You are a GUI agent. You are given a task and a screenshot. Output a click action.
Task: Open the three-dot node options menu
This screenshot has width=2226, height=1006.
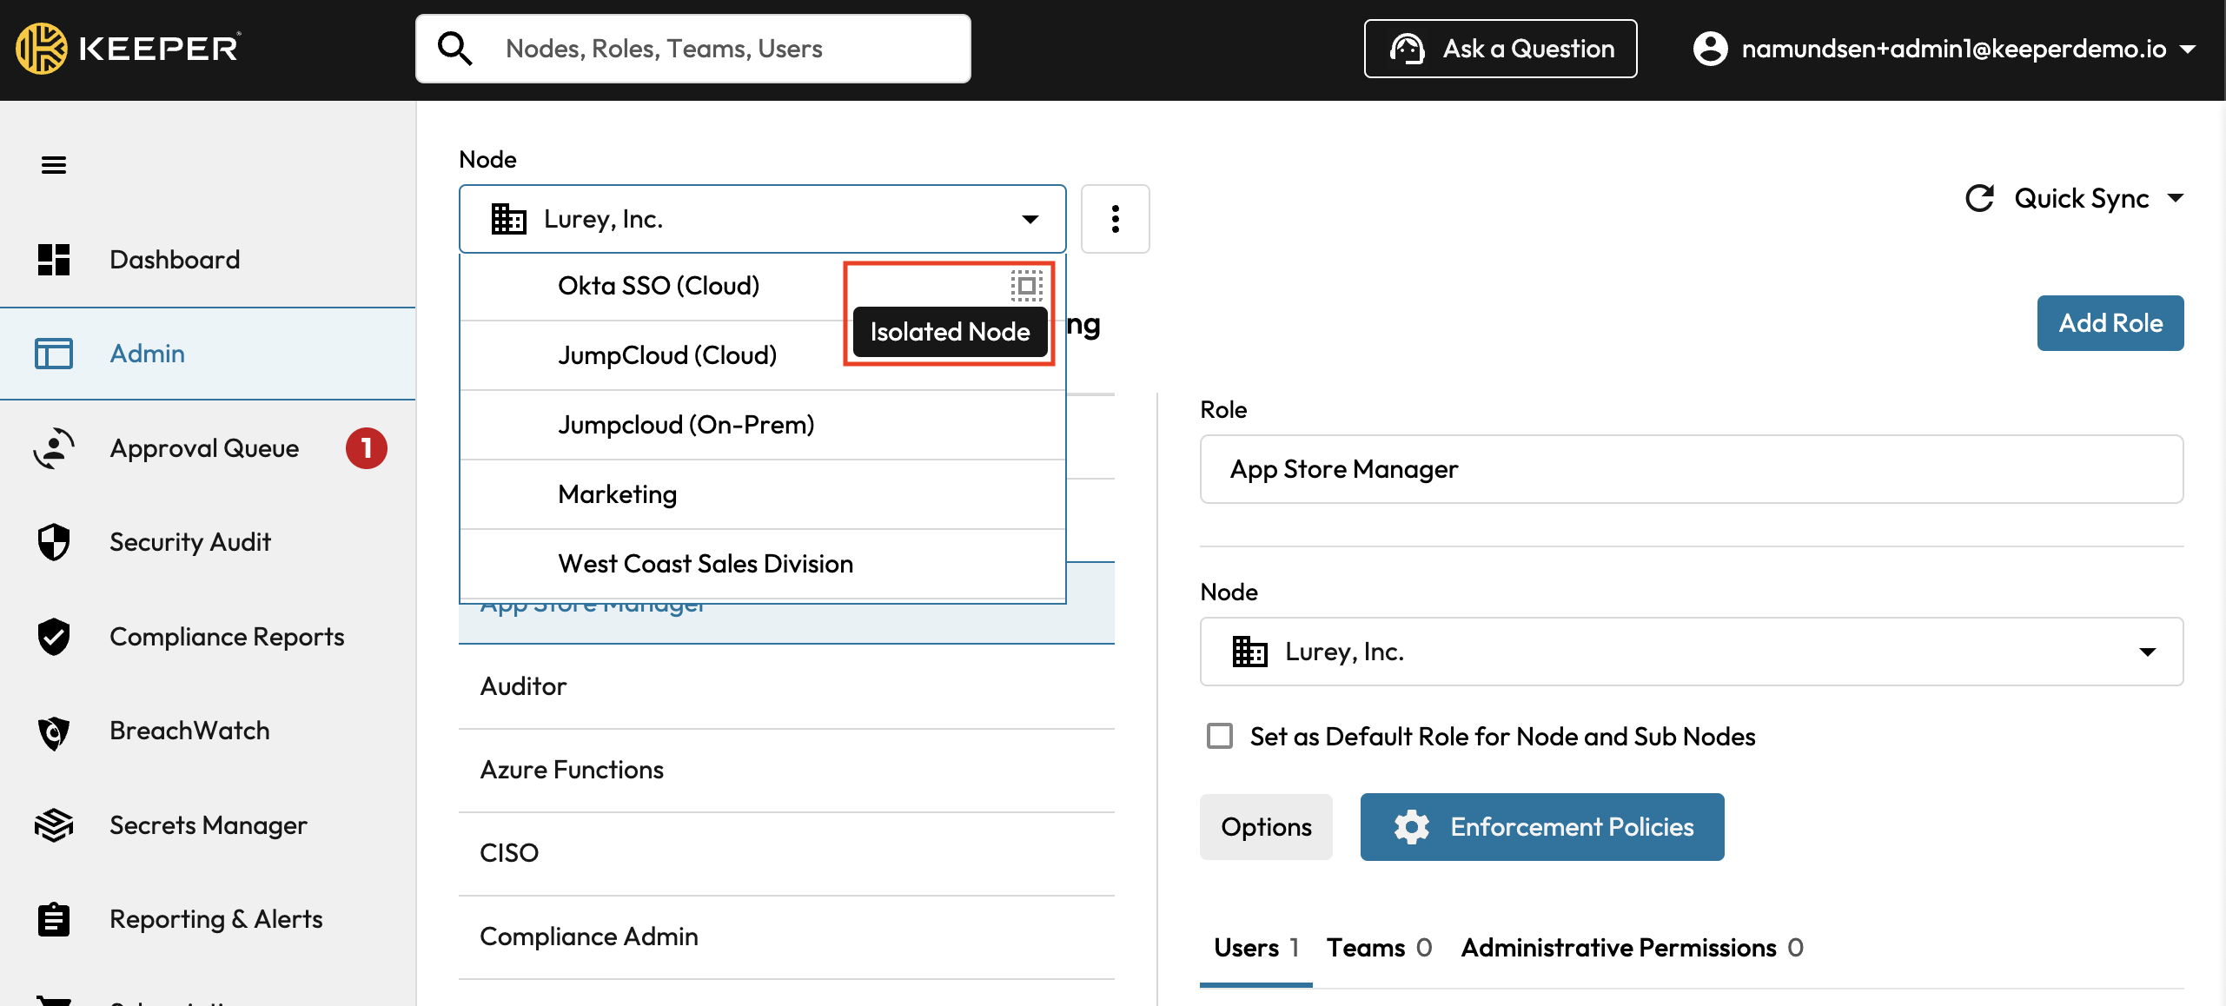point(1115,219)
